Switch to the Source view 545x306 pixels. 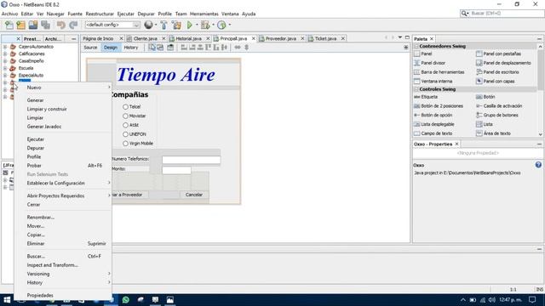(90, 48)
